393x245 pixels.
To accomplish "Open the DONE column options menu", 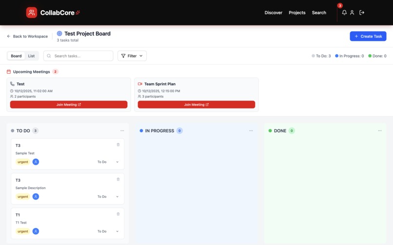I will 380,131.
